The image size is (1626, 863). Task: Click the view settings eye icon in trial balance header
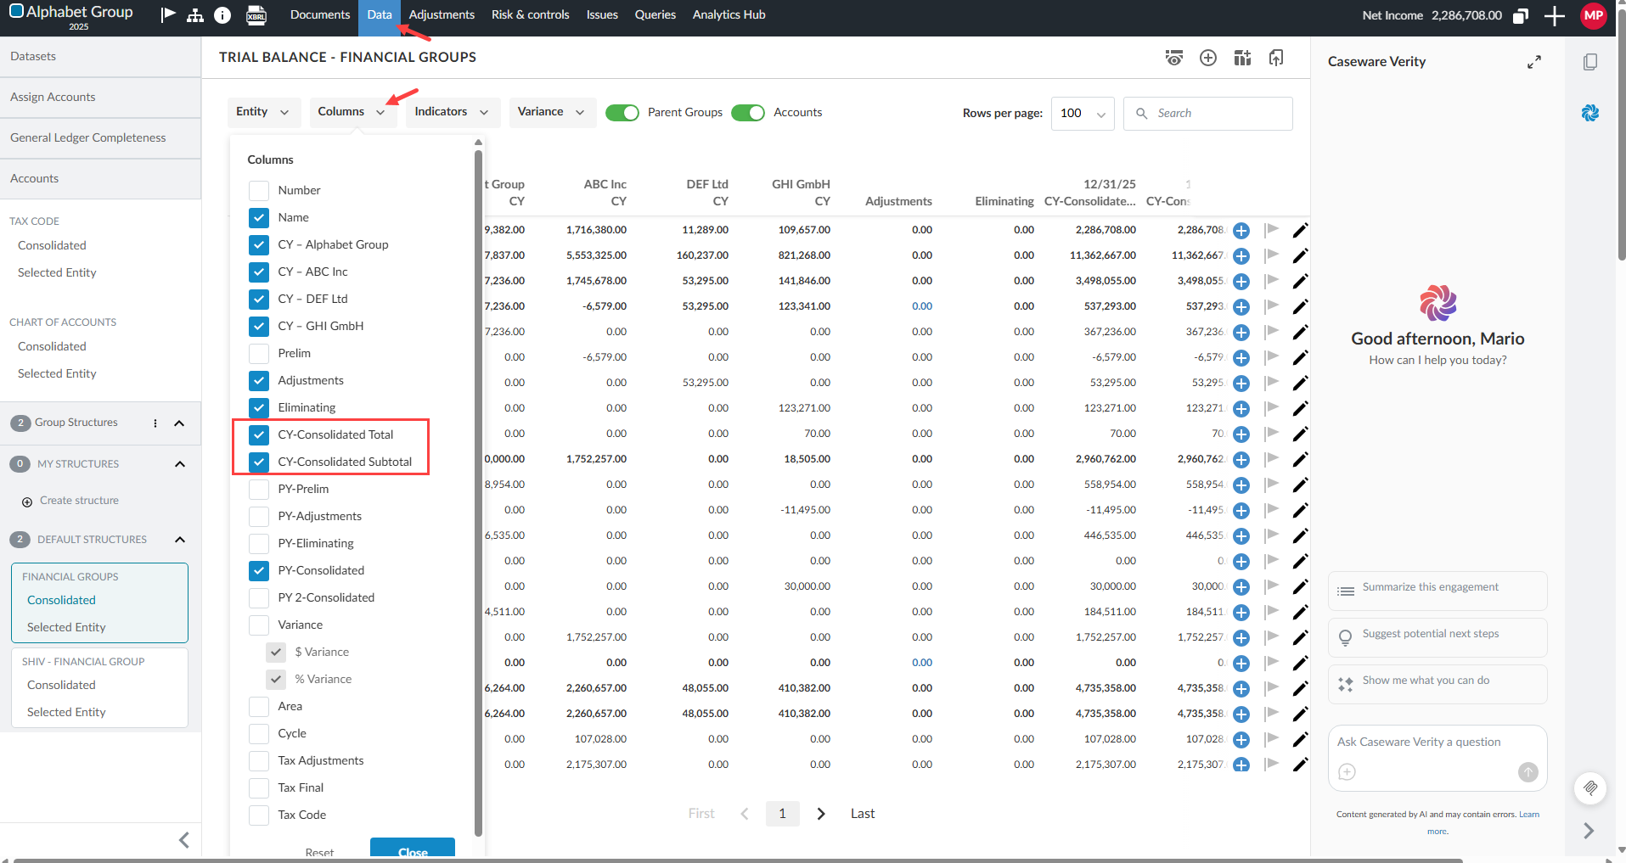1174,58
